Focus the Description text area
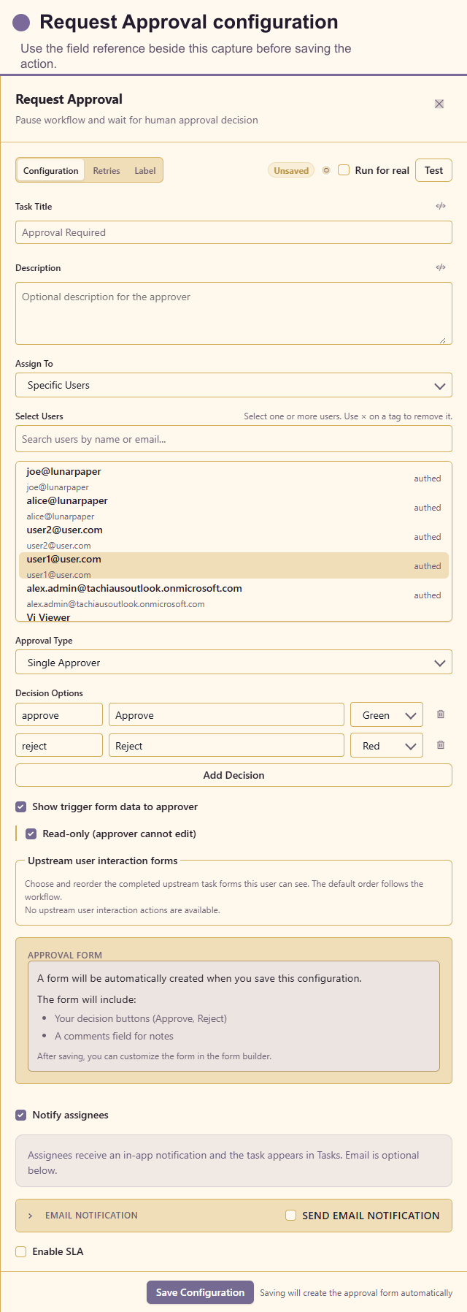This screenshot has width=467, height=1312. click(x=233, y=313)
